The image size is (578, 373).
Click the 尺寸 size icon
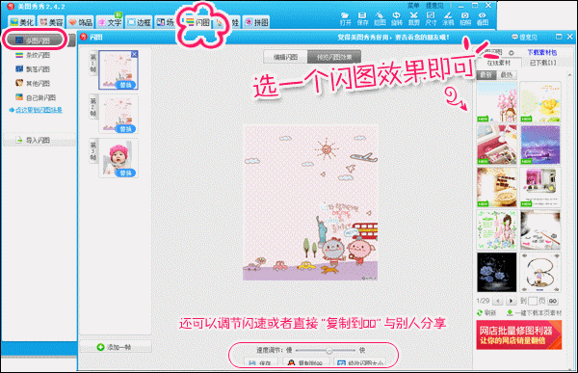(x=431, y=18)
